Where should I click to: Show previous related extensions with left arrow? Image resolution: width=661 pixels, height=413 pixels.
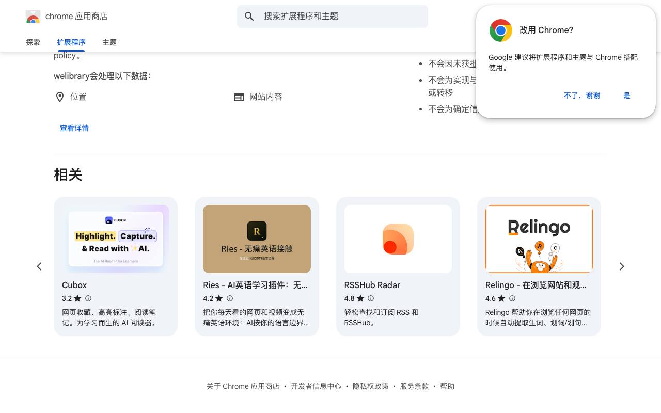39,266
